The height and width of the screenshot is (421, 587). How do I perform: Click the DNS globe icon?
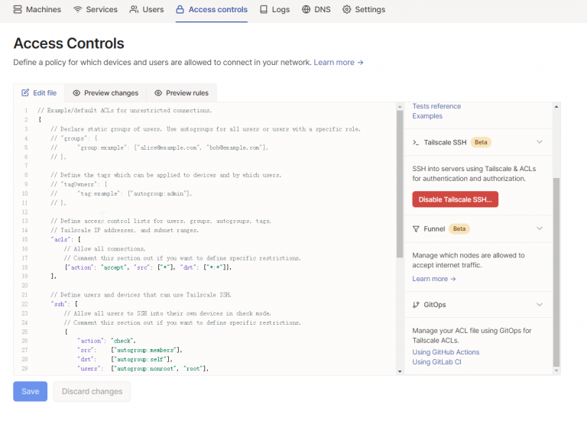(306, 10)
